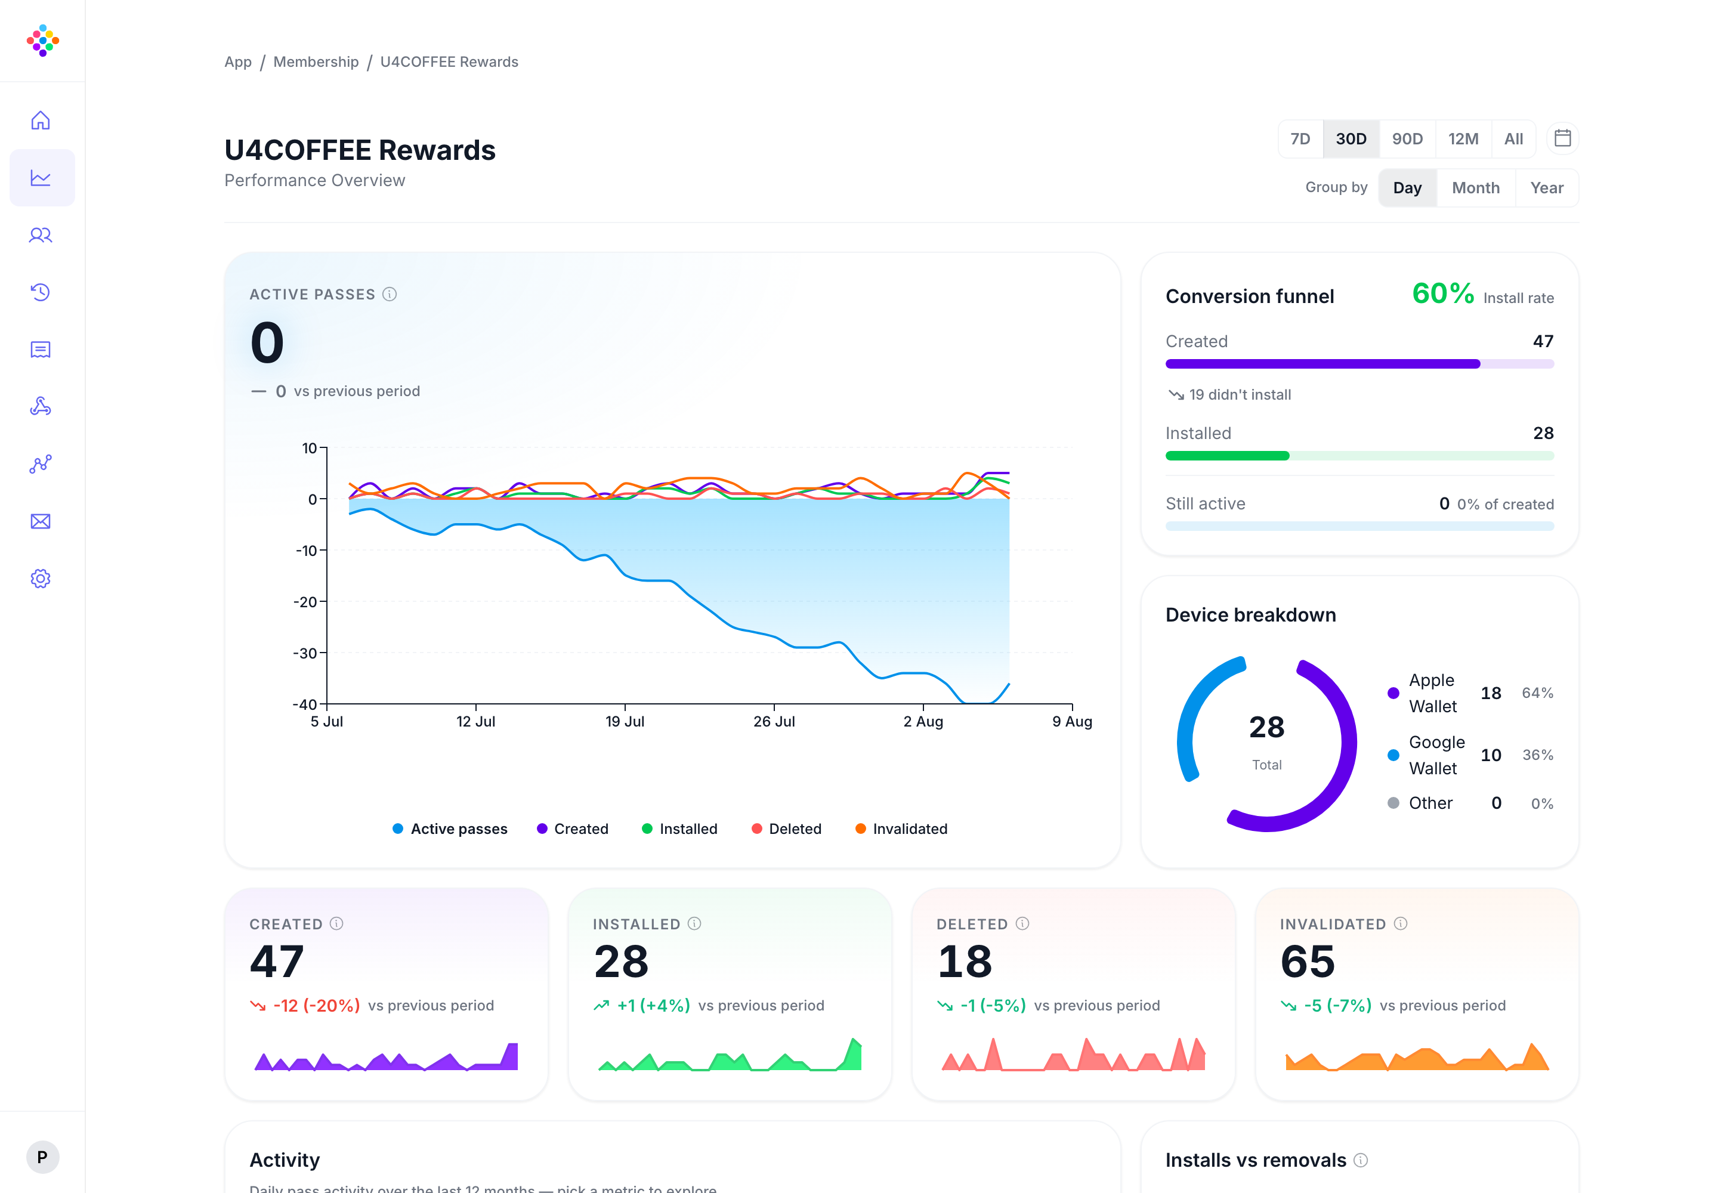Group by Day
This screenshot has width=1718, height=1193.
[x=1407, y=188]
